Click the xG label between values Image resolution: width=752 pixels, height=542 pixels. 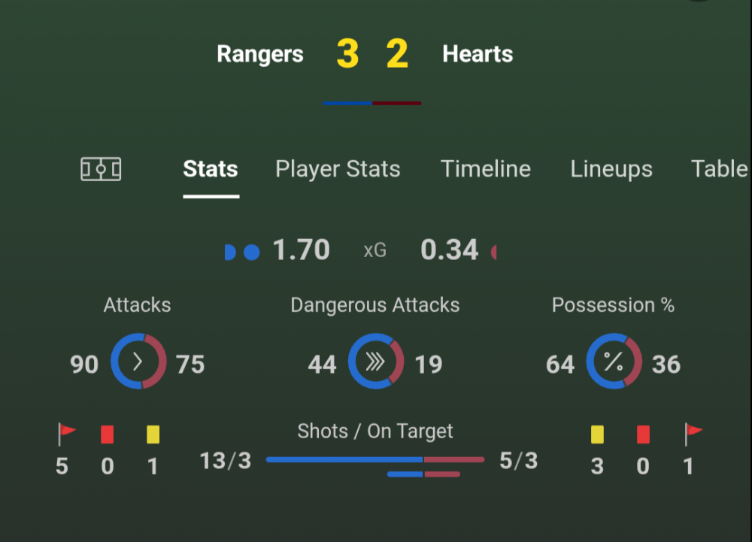tap(375, 251)
